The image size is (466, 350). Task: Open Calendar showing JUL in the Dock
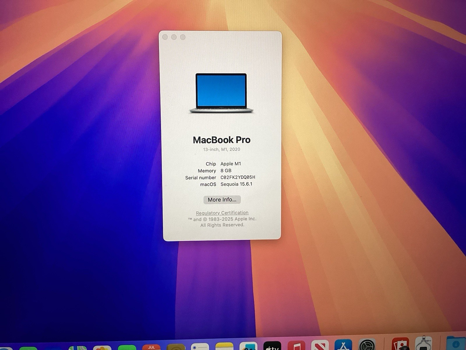click(x=151, y=347)
